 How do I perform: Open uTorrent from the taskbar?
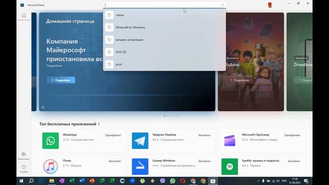(142, 181)
